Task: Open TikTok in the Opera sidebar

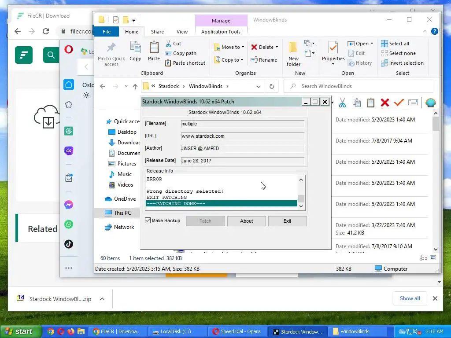Action: pos(68,244)
